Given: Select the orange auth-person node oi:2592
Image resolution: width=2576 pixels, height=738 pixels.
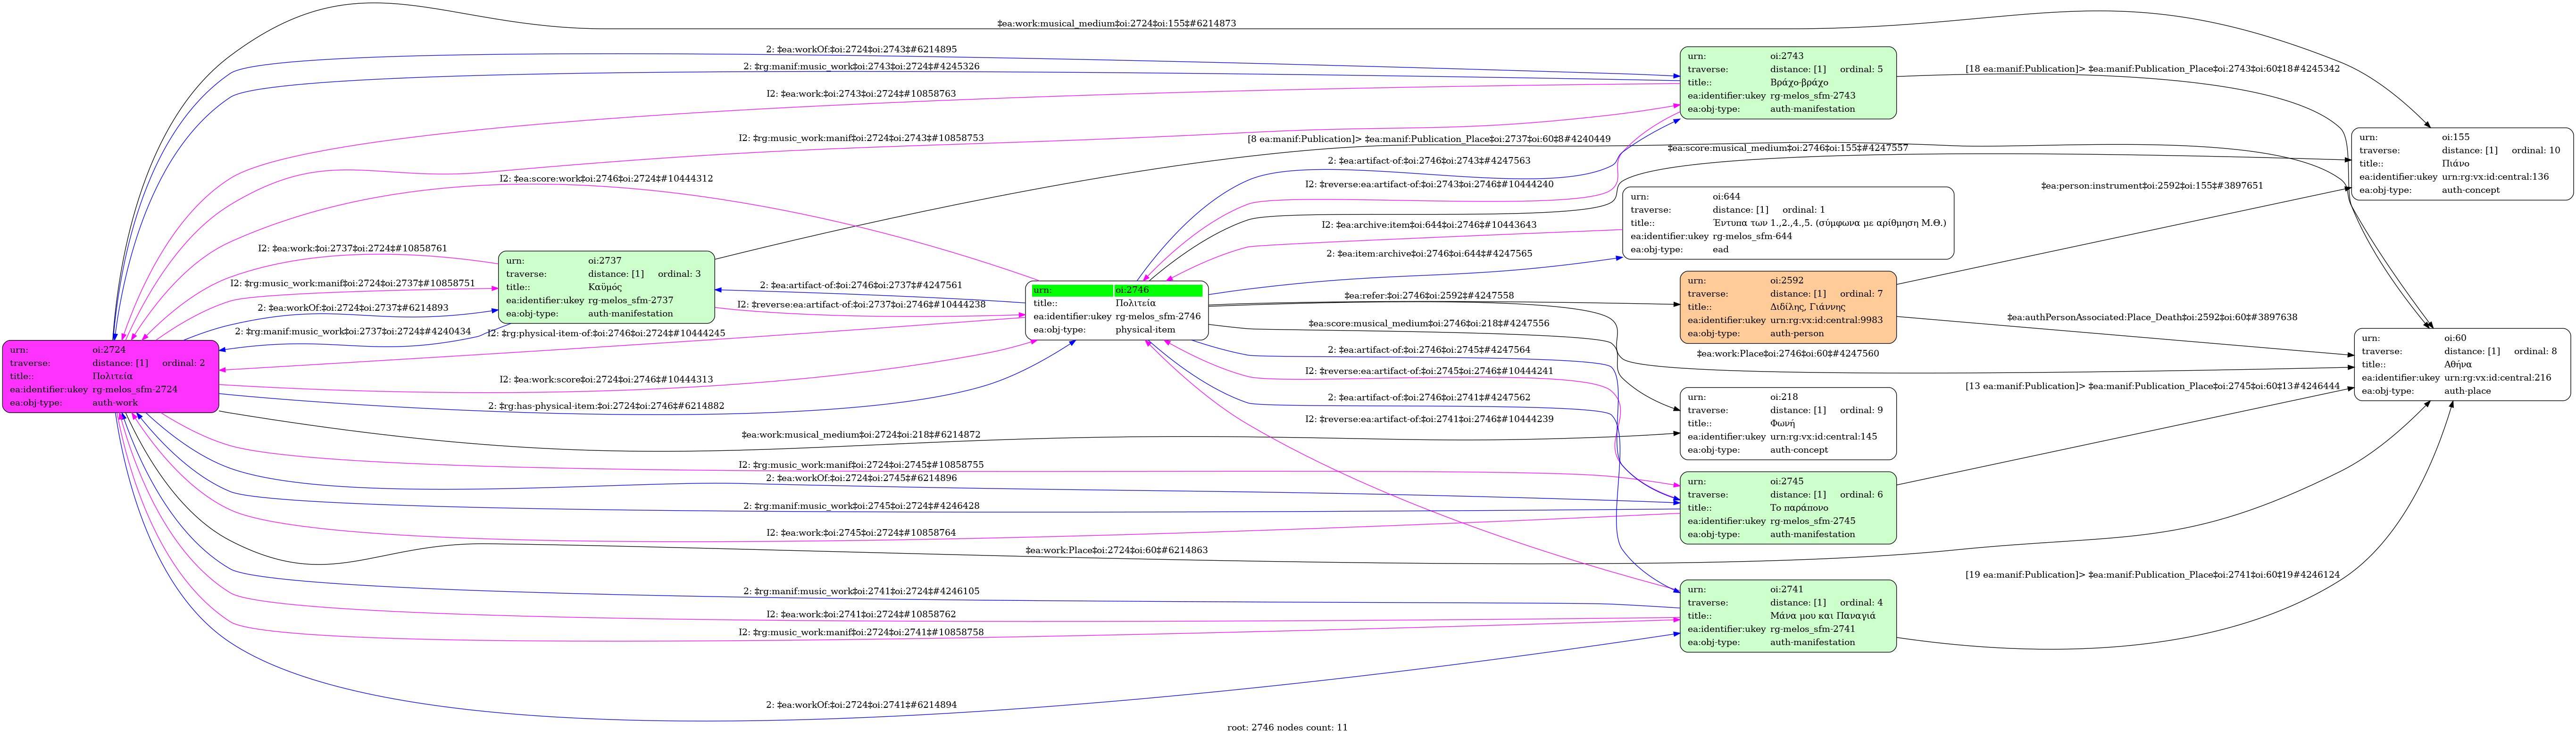Looking at the screenshot, I should click(1787, 307).
